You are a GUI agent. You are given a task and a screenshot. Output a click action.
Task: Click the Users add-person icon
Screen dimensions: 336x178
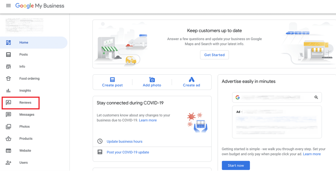pos(9,163)
